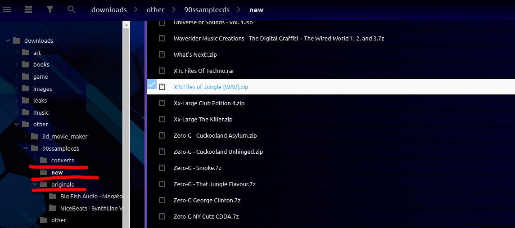Switch view with the list layout icon
The image size is (515, 228).
28,9
